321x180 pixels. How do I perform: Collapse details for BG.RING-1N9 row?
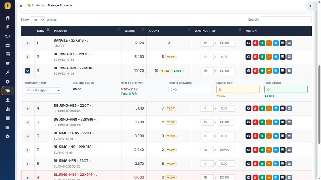tap(27, 71)
